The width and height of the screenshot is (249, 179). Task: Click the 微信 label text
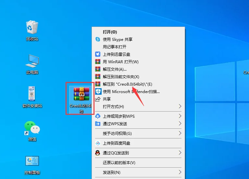(32, 139)
